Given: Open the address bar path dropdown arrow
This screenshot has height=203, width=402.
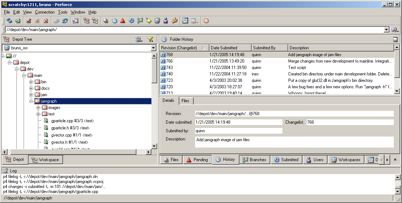Looking at the screenshot, I should pyautogui.click(x=386, y=30).
